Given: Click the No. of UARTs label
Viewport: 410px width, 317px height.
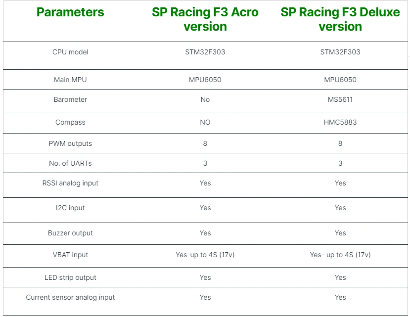Looking at the screenshot, I should [x=70, y=163].
